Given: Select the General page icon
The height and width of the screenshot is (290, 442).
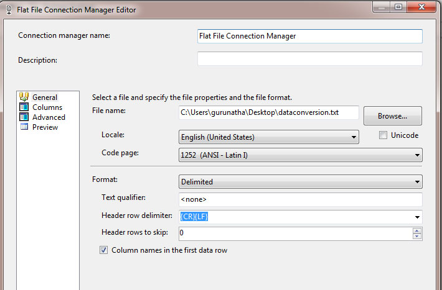Looking at the screenshot, I should (x=24, y=97).
